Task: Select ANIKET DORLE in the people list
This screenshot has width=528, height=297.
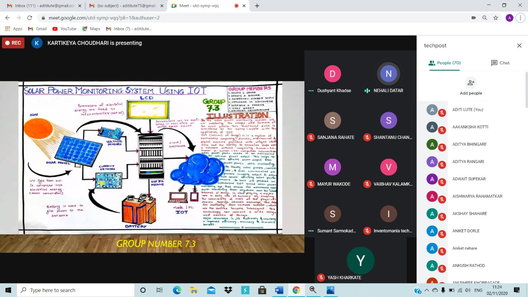Action: click(471, 231)
